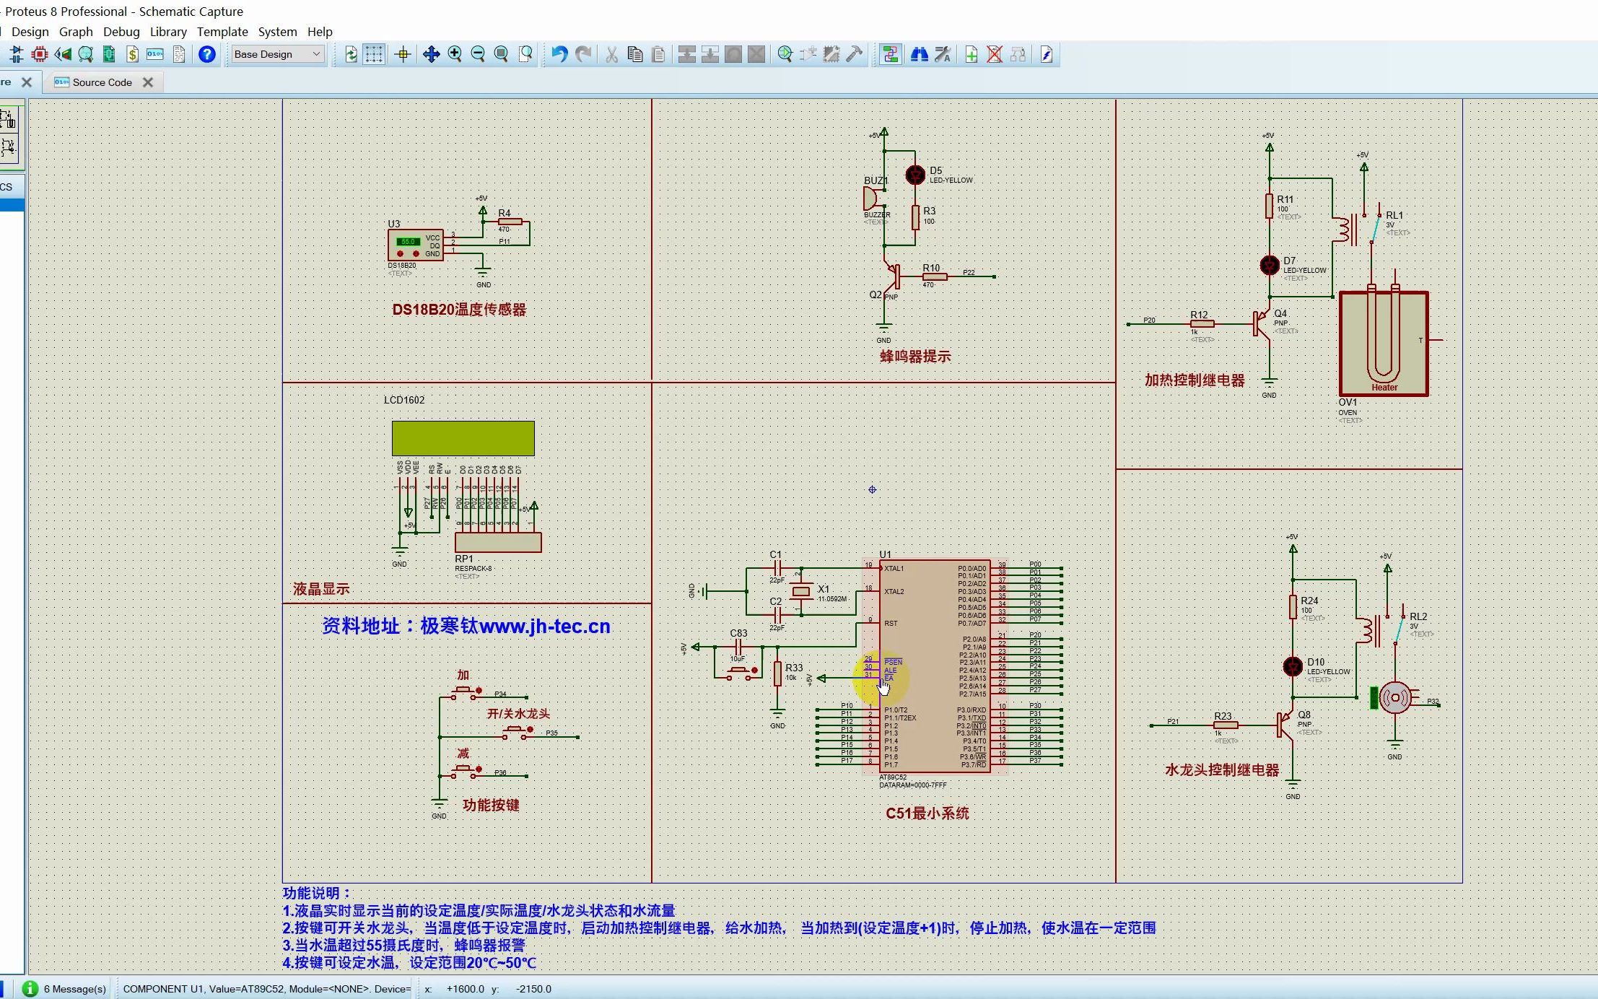Open the Bill of Materials view
The width and height of the screenshot is (1598, 999).
[x=133, y=54]
